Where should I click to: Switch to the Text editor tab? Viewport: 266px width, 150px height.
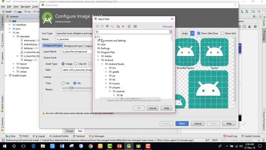click(x=80, y=131)
